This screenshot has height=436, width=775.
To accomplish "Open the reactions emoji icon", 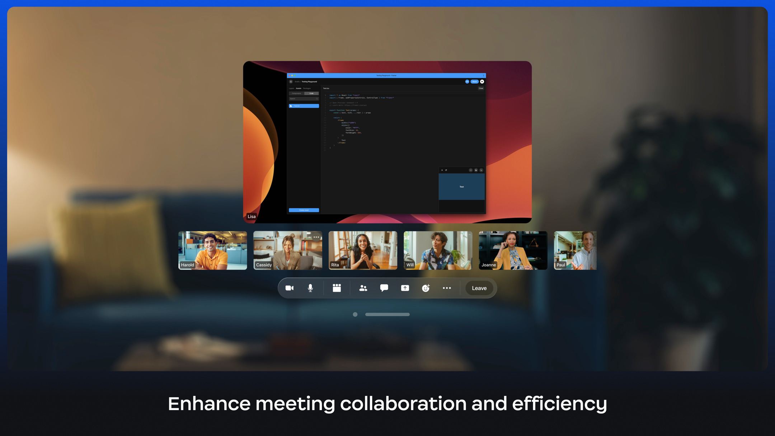I will point(426,288).
